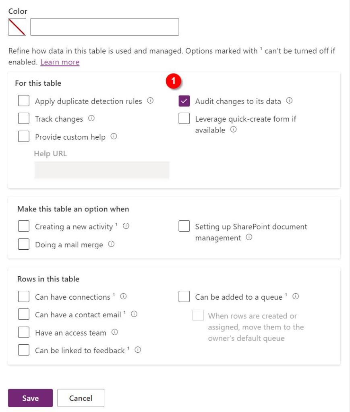Click info icon next to Have an access team
This screenshot has height=412, width=350.
[x=114, y=332]
